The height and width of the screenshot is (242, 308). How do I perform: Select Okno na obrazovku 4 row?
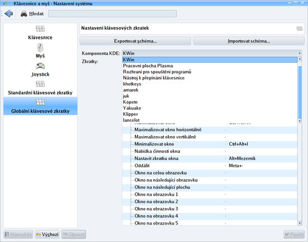point(209,216)
